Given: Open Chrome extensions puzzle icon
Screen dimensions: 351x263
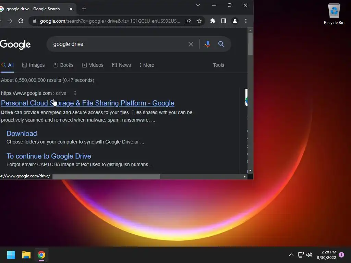Looking at the screenshot, I should click(213, 21).
